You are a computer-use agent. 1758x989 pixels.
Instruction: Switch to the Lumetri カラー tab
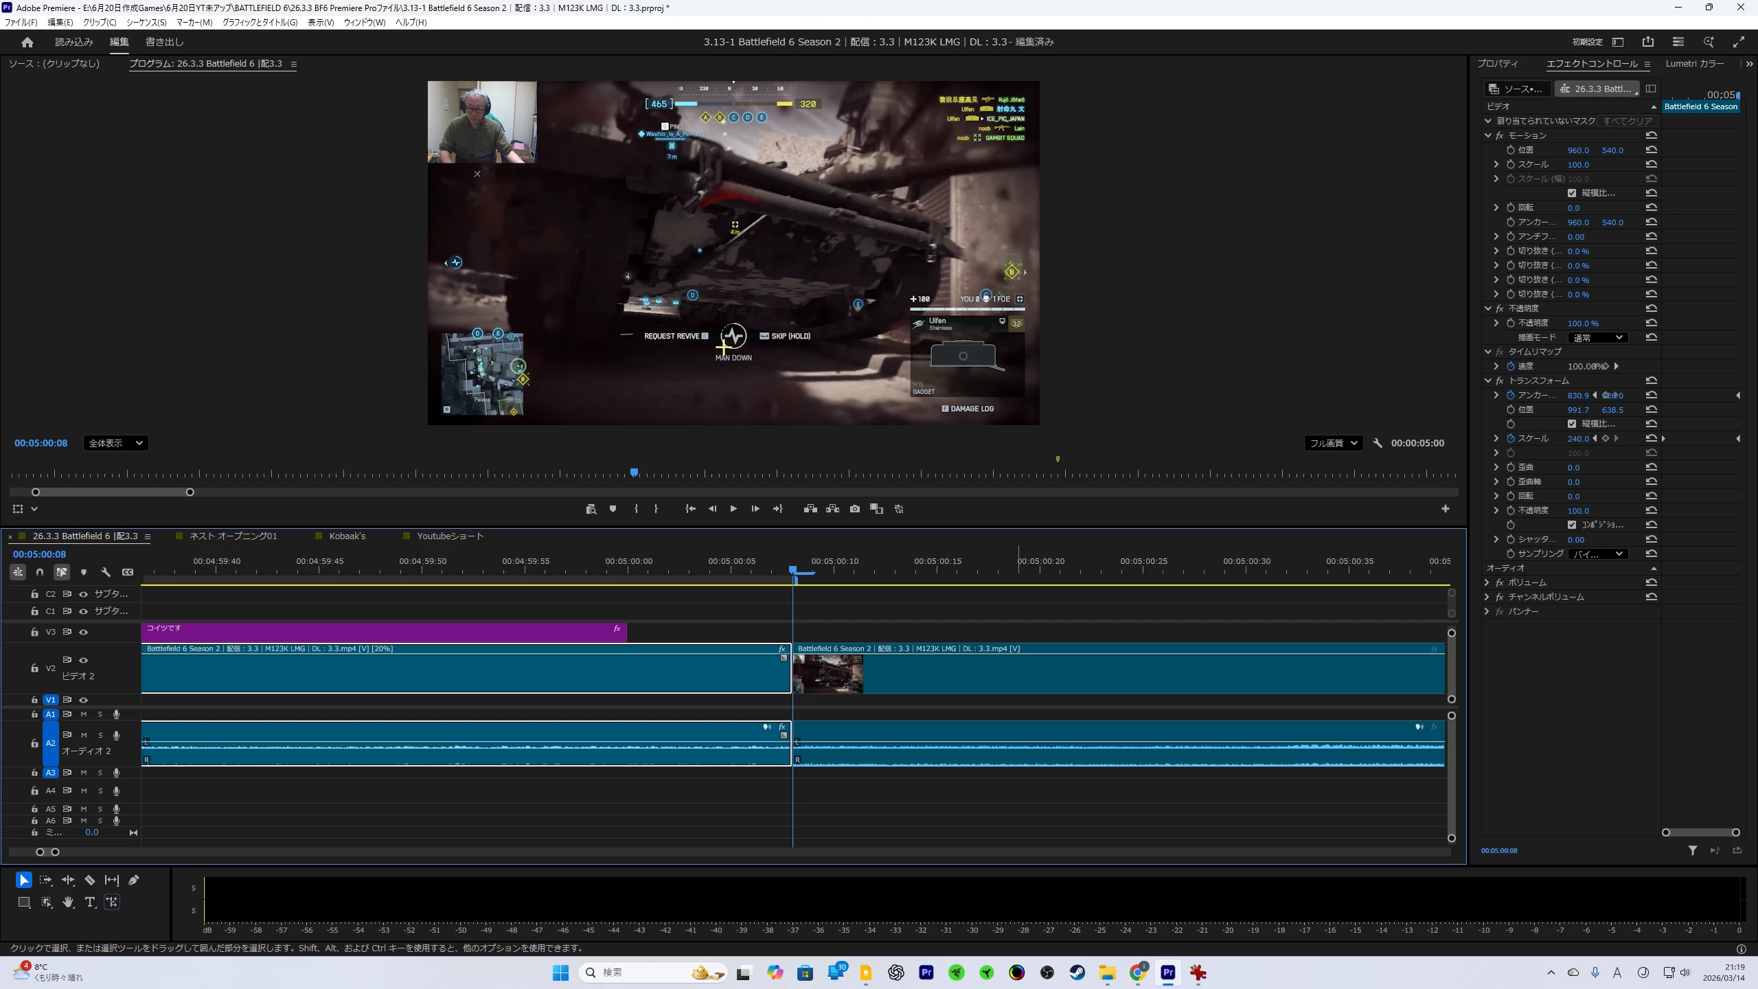click(x=1694, y=63)
